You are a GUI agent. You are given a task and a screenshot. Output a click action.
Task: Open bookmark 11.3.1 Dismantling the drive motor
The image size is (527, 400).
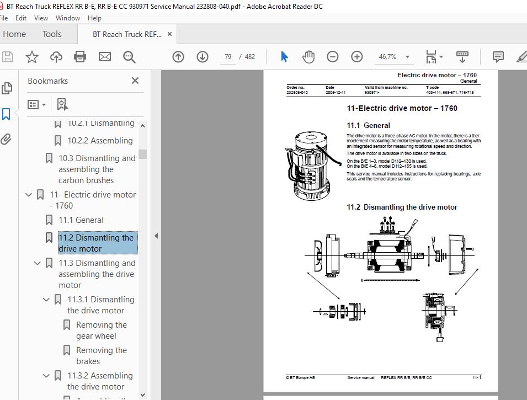pyautogui.click(x=101, y=305)
